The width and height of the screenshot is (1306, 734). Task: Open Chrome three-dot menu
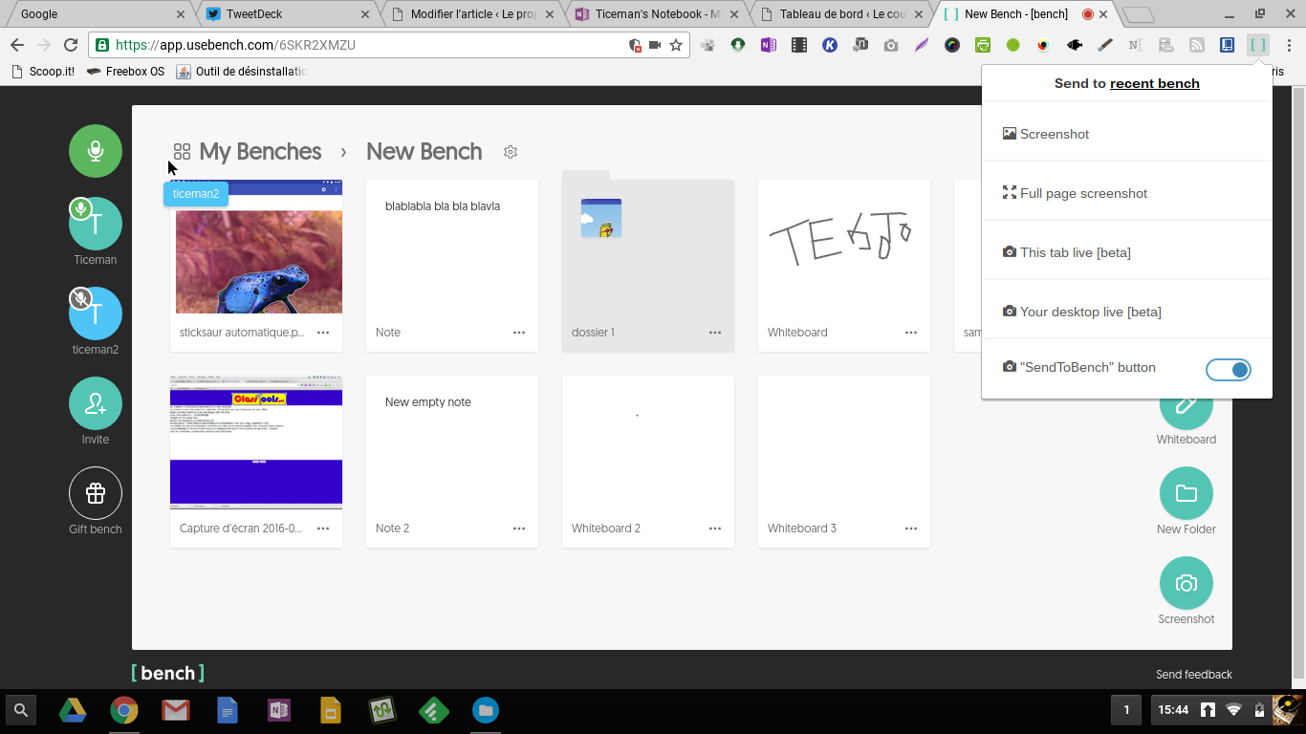pos(1289,45)
